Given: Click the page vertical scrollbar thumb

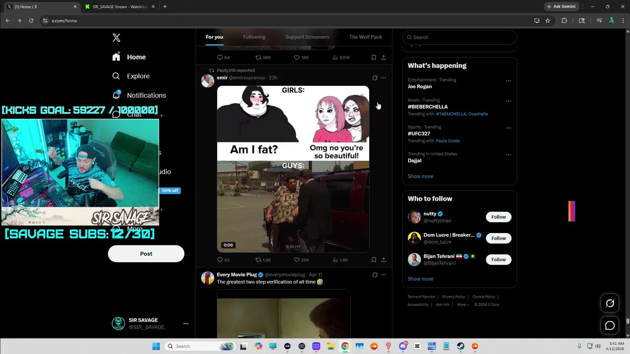Looking at the screenshot, I should point(628,322).
